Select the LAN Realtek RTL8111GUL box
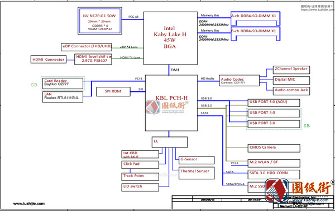This screenshot has width=335, height=211. coord(63,97)
